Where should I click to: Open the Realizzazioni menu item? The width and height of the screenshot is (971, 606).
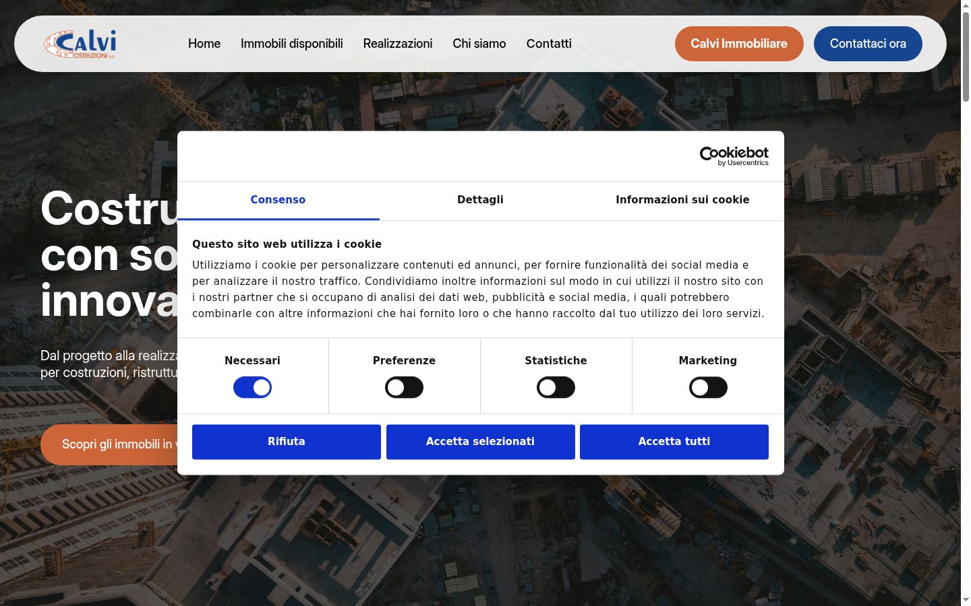pyautogui.click(x=398, y=44)
